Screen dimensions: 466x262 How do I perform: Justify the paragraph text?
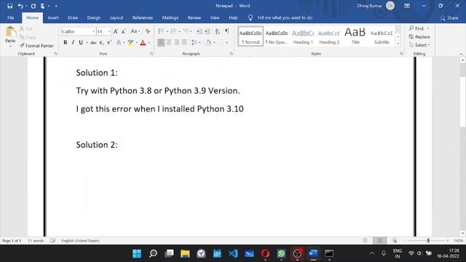(x=184, y=42)
